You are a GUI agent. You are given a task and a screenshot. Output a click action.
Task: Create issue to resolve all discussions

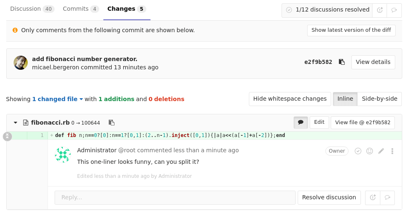tap(380, 10)
